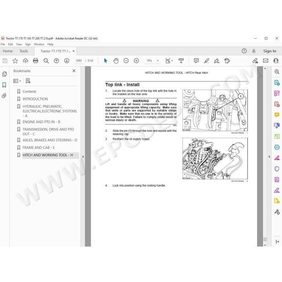Open the Add comment sticky note tool

(x=196, y=61)
